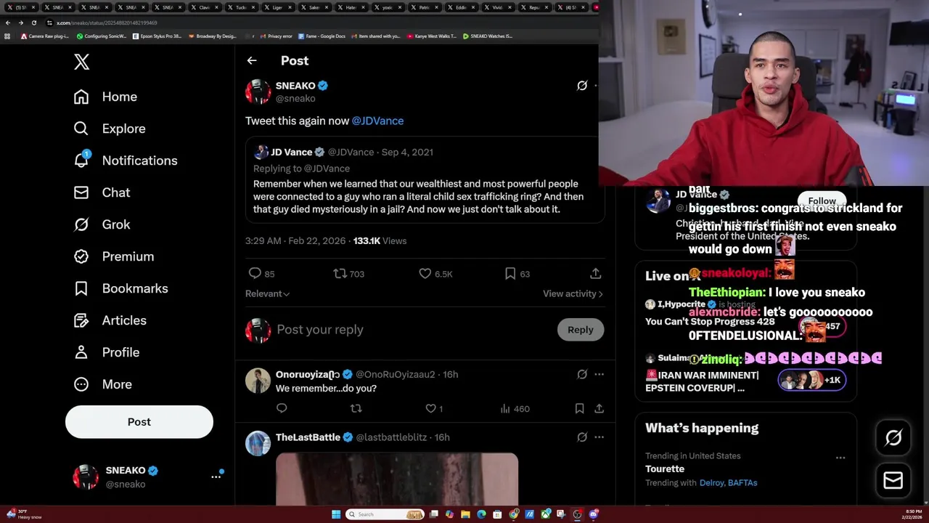Open the account switcher dots beside SNEAKO
Image resolution: width=929 pixels, height=523 pixels.
216,477
